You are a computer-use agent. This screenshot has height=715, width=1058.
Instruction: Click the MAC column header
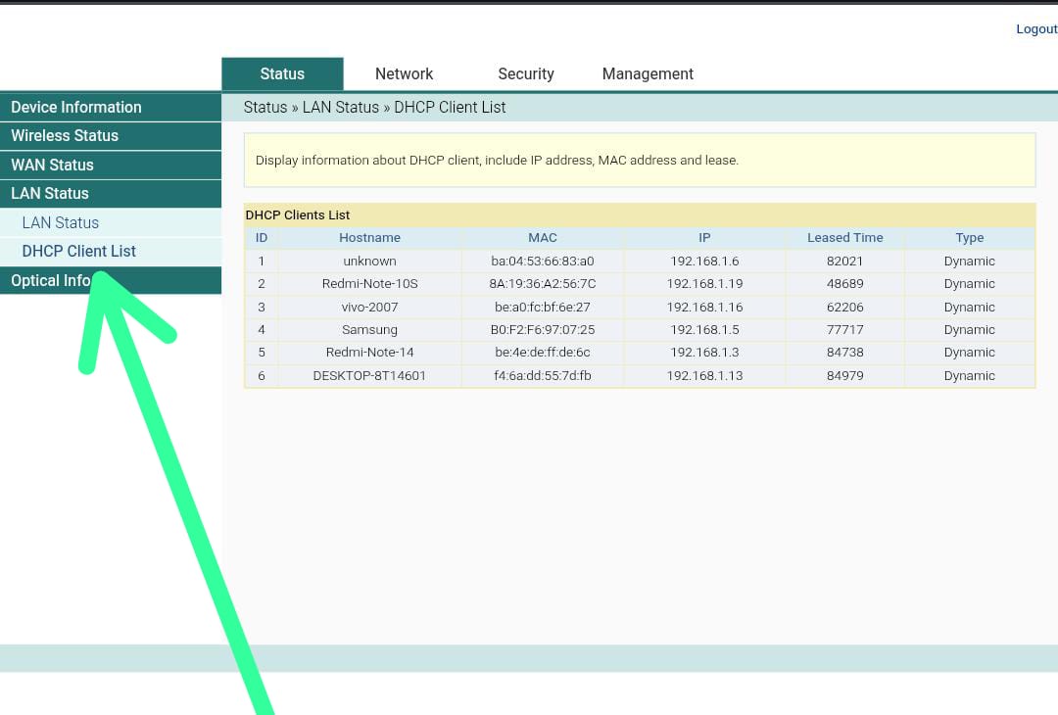point(542,238)
